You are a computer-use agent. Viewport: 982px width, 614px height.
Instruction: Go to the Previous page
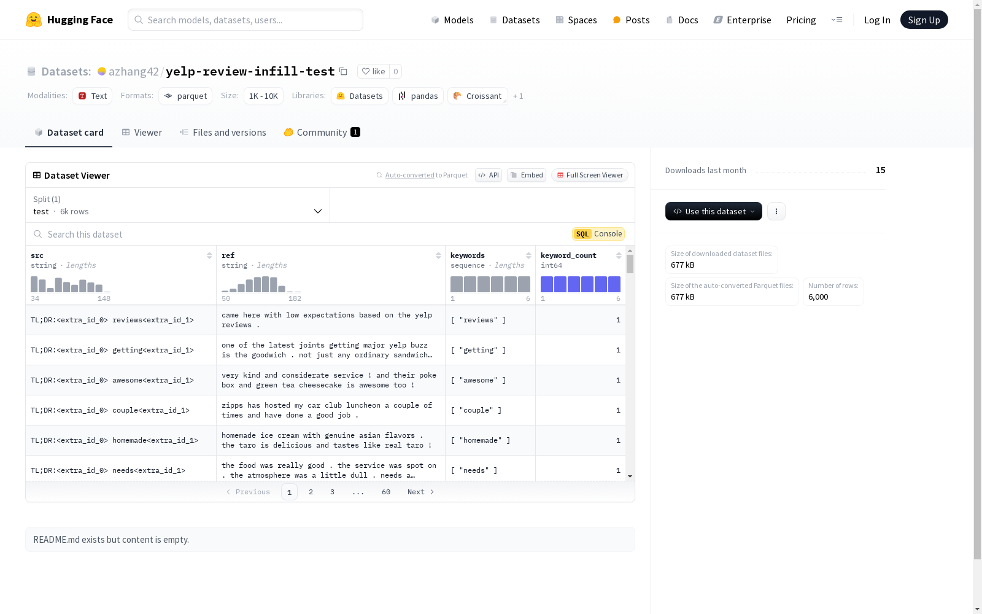(248, 492)
